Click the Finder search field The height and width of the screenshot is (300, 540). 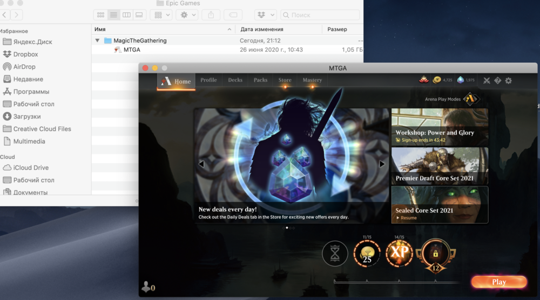pyautogui.click(x=319, y=15)
